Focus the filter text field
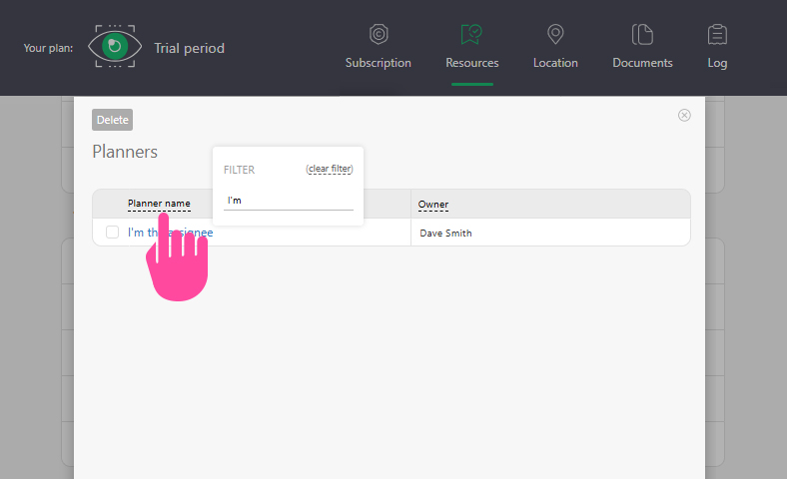Viewport: 787px width, 479px height. pyautogui.click(x=289, y=201)
